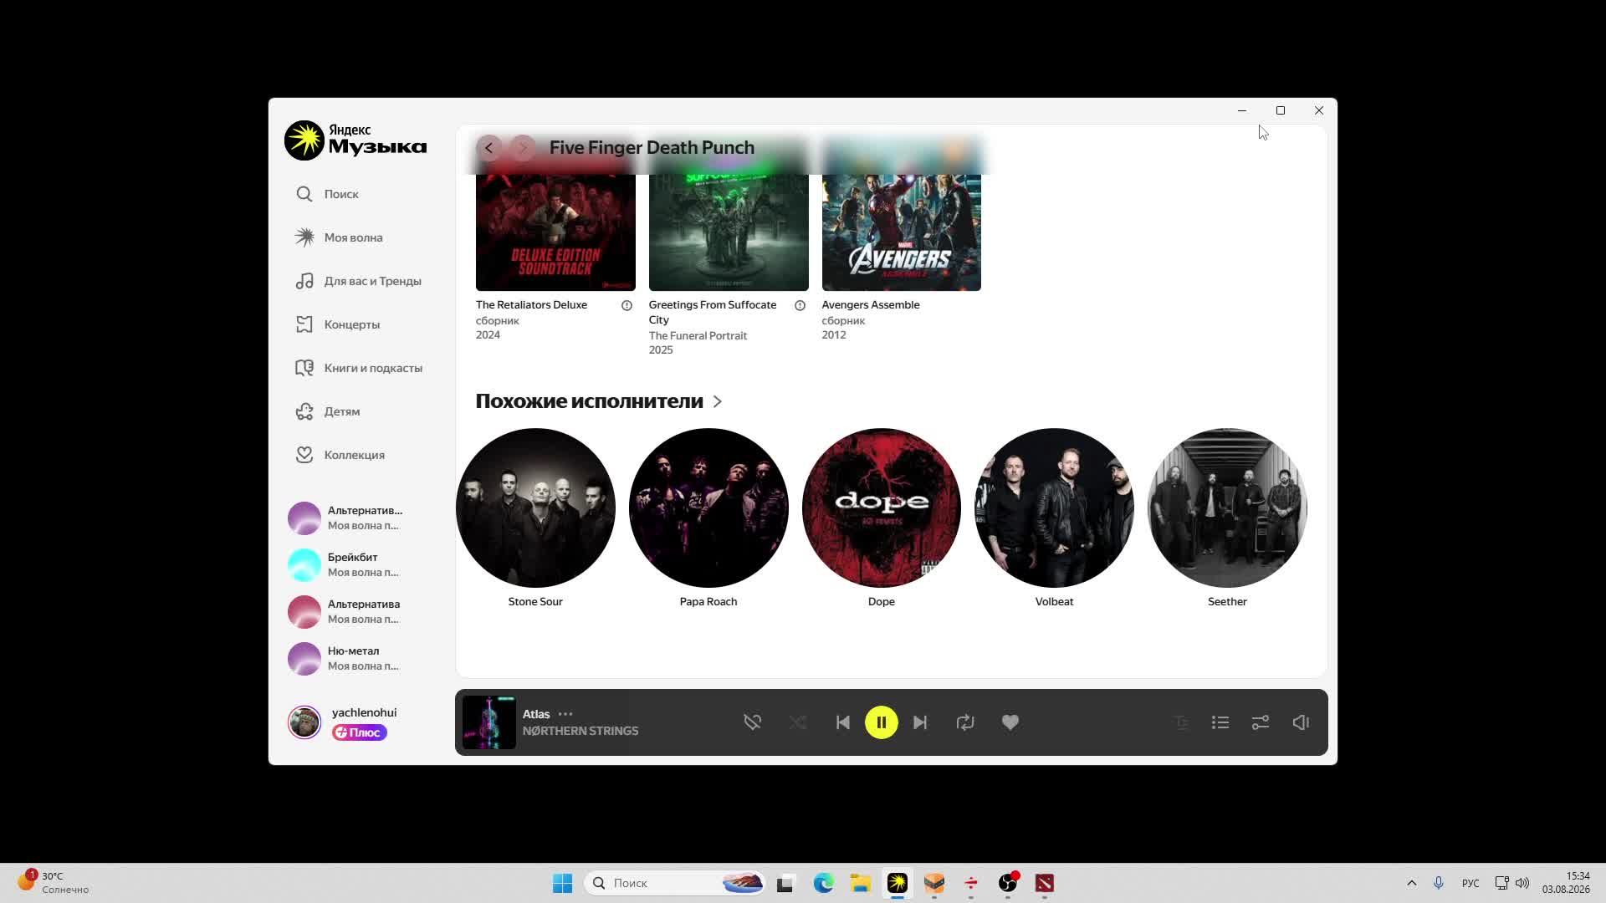1606x903 pixels.
Task: Open The Funeral Portrait artist link
Action: (x=698, y=336)
